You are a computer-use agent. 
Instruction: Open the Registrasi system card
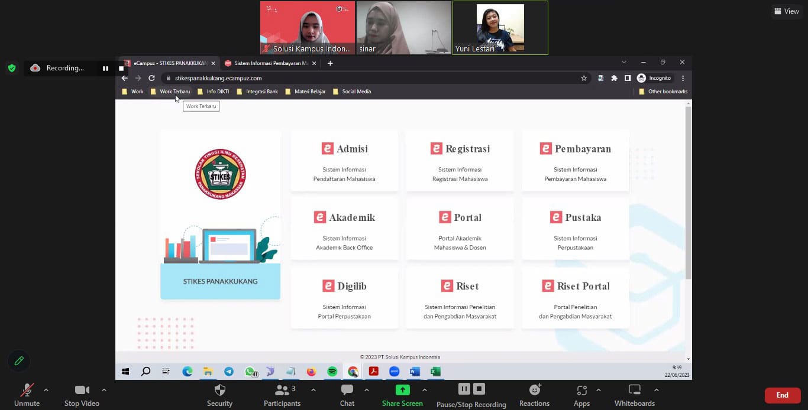(x=460, y=161)
